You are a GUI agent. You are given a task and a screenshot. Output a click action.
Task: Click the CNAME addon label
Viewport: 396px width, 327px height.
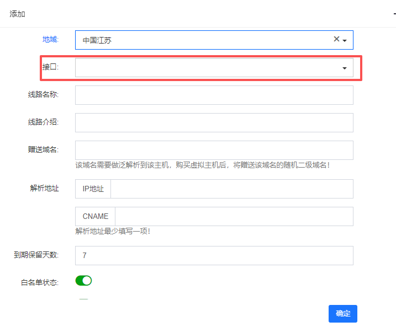[x=95, y=216]
